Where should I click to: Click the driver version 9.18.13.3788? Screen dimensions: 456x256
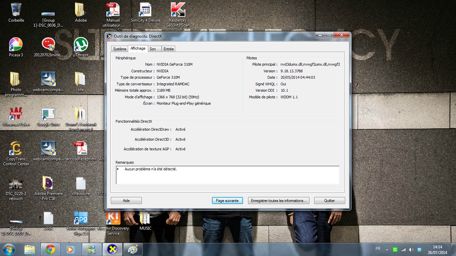291,71
